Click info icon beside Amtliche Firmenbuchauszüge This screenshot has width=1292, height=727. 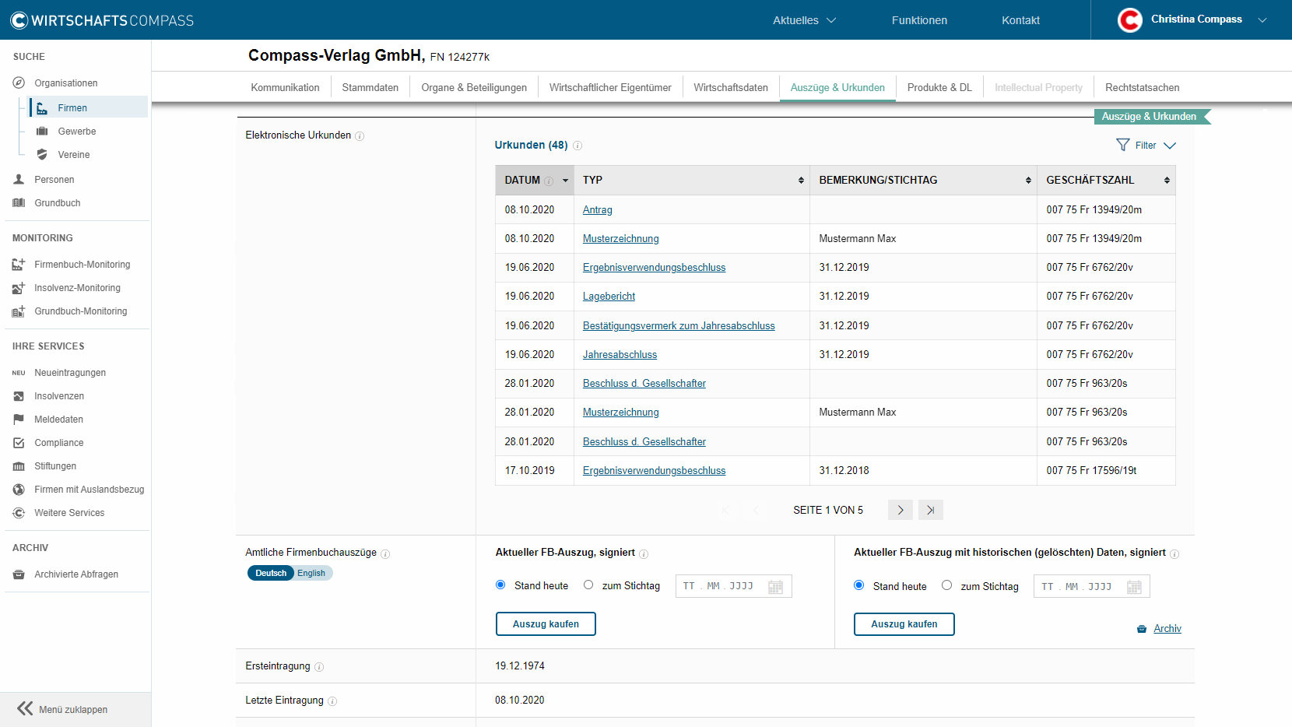click(x=385, y=553)
